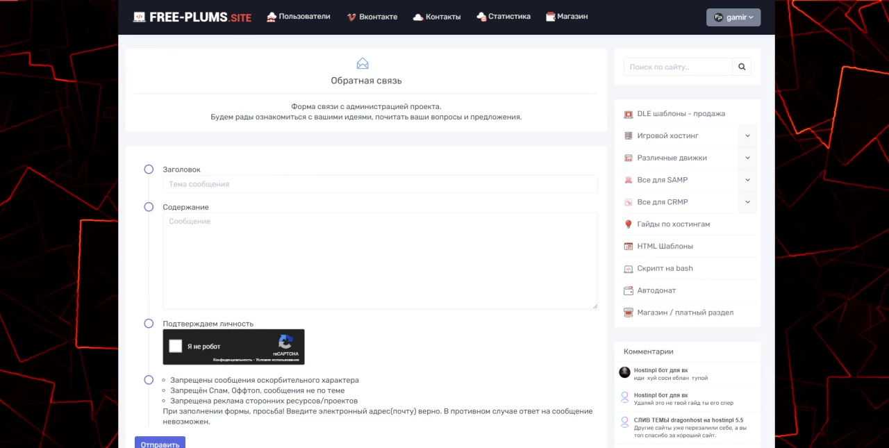Viewport: 889px width, 448px height.
Task: Click the Условия использования reCAPTCHA link
Action: tap(277, 360)
